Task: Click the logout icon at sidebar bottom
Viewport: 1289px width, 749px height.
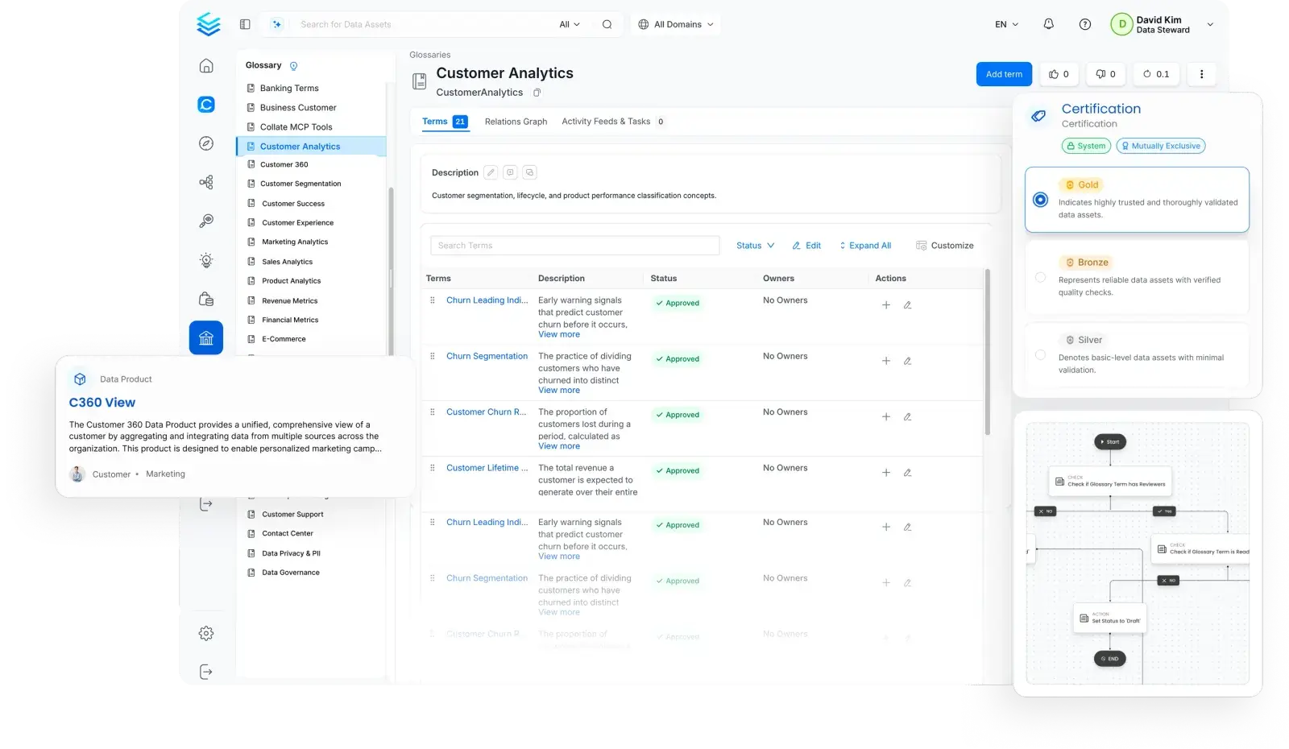Action: pyautogui.click(x=206, y=672)
